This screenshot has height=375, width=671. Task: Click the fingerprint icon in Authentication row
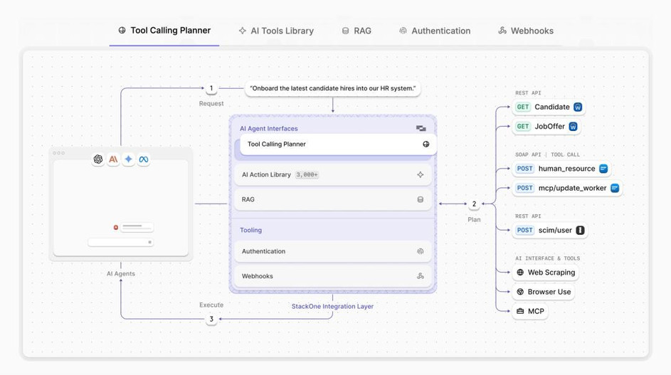421,251
